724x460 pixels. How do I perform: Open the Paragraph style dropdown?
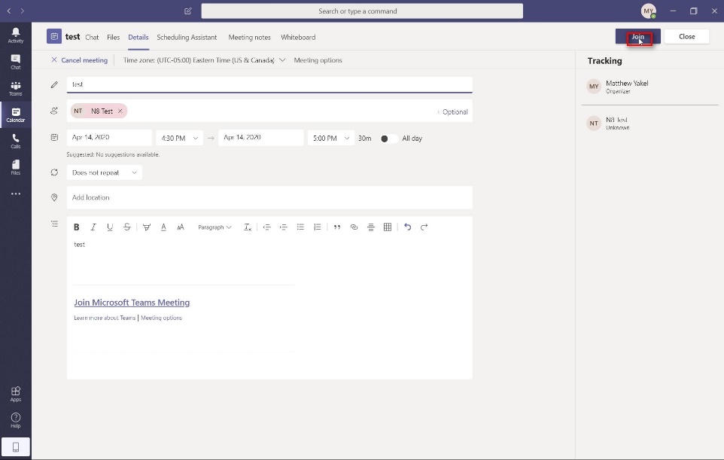pyautogui.click(x=214, y=227)
